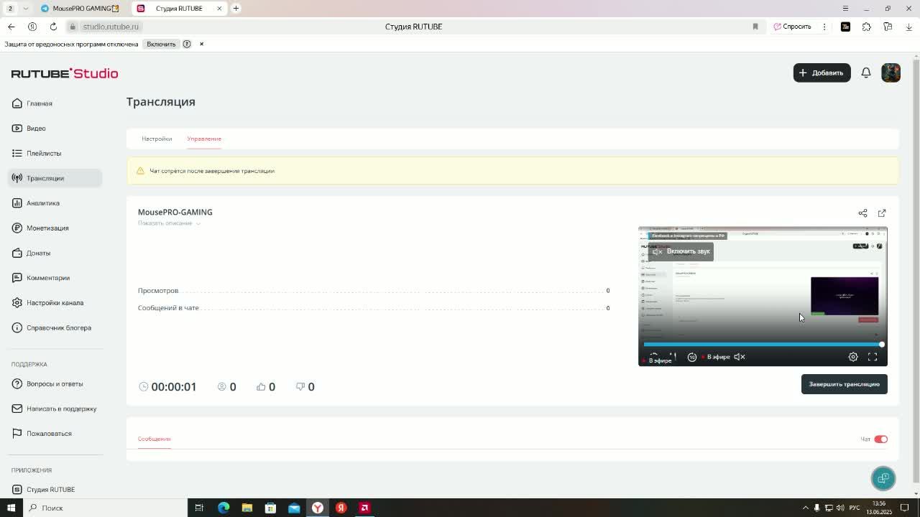
Task: Switch to MousePRO GAMING browser tab
Action: (x=80, y=9)
